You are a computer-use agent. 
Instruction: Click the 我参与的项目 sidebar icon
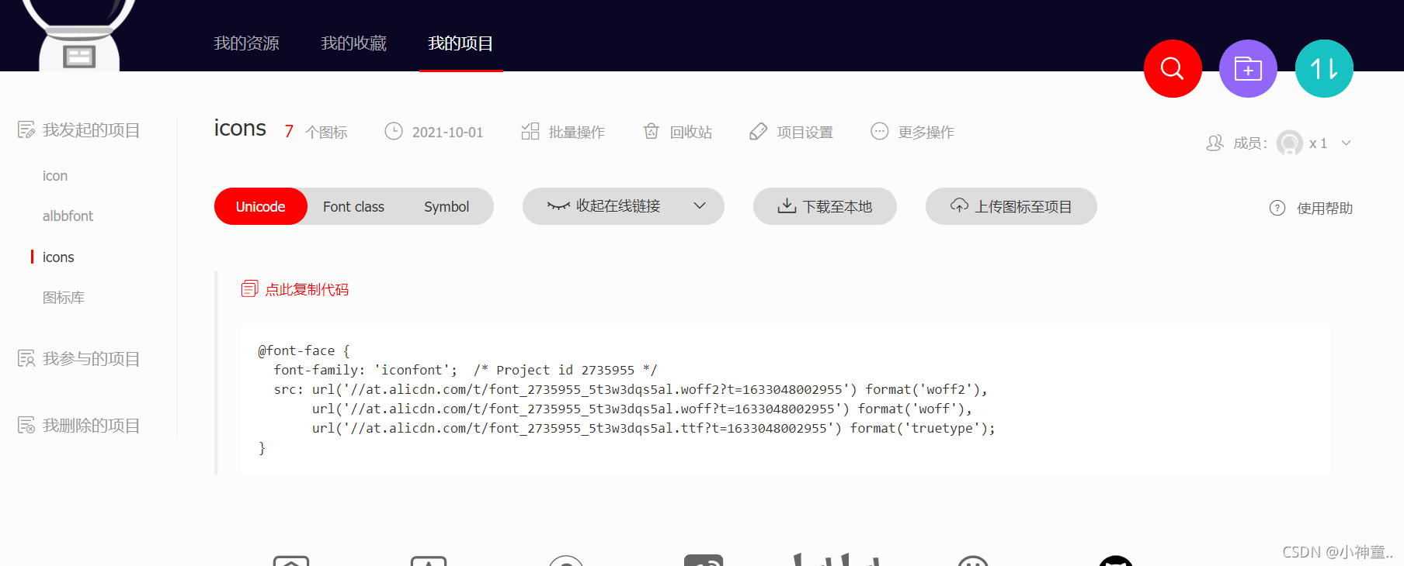[26, 358]
